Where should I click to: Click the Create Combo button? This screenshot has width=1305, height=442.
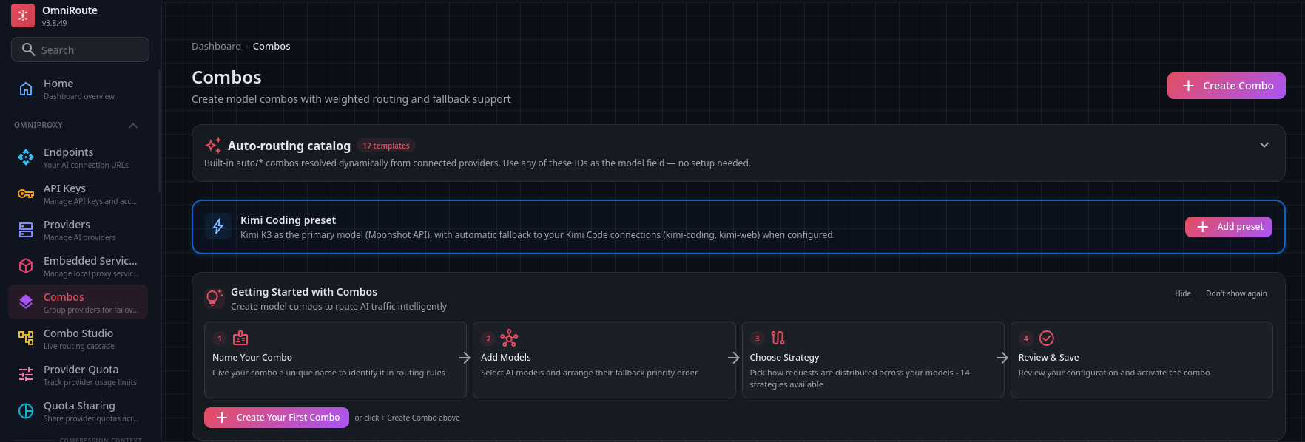click(1226, 86)
